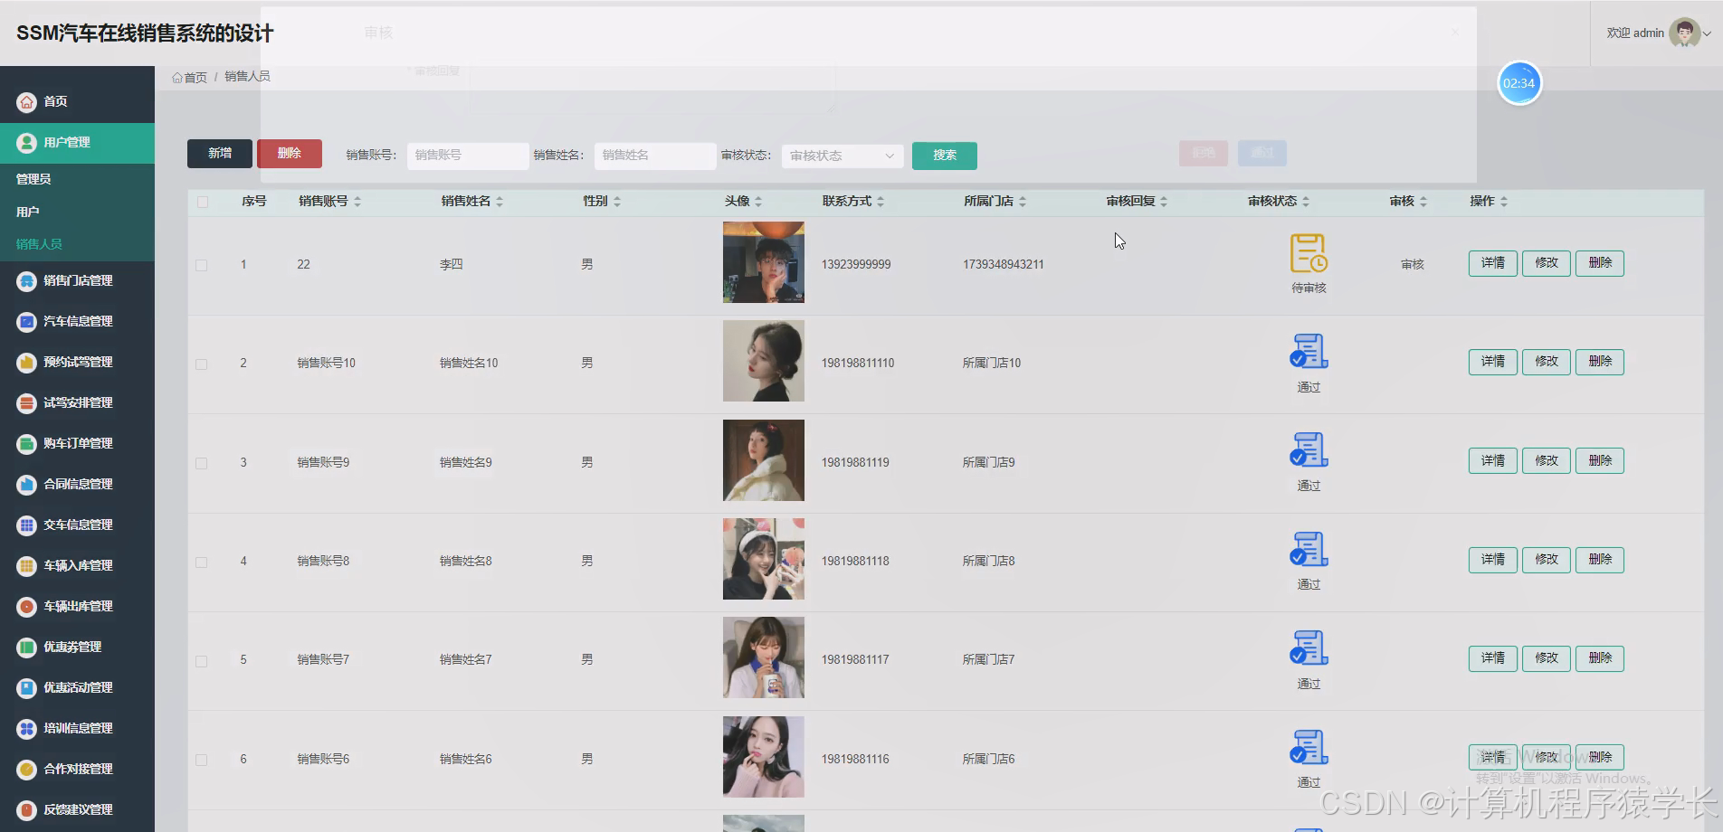Expand the admin account menu arrow

[1707, 33]
